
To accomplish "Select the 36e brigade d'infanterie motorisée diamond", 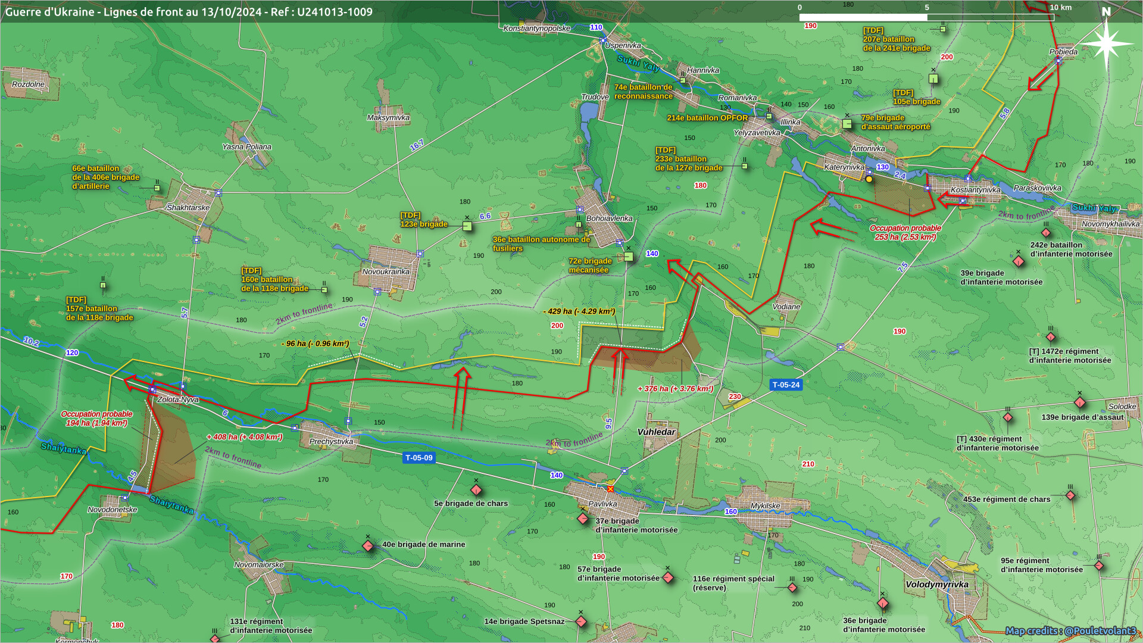I will 883,603.
